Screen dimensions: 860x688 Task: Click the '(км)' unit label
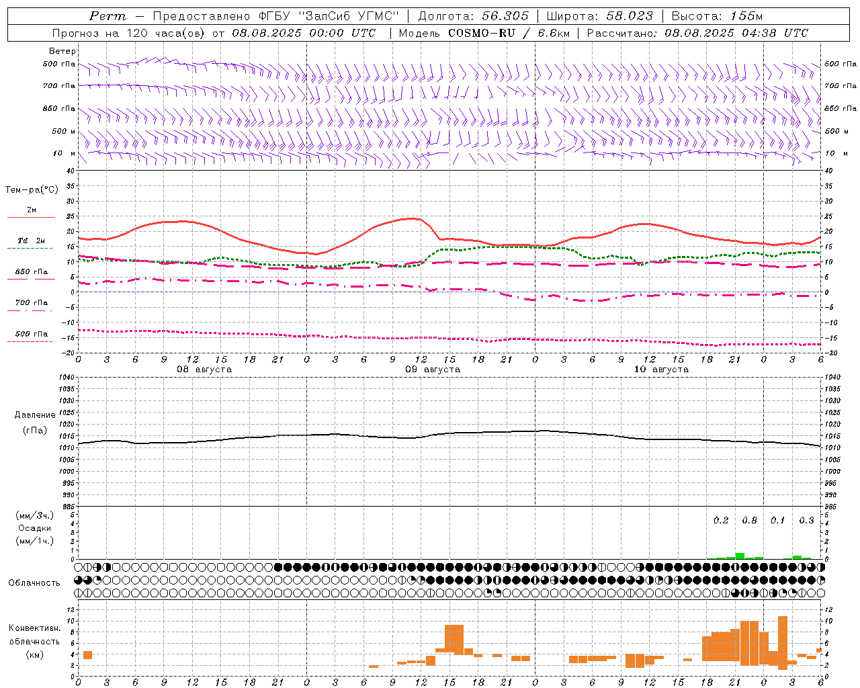(x=34, y=654)
